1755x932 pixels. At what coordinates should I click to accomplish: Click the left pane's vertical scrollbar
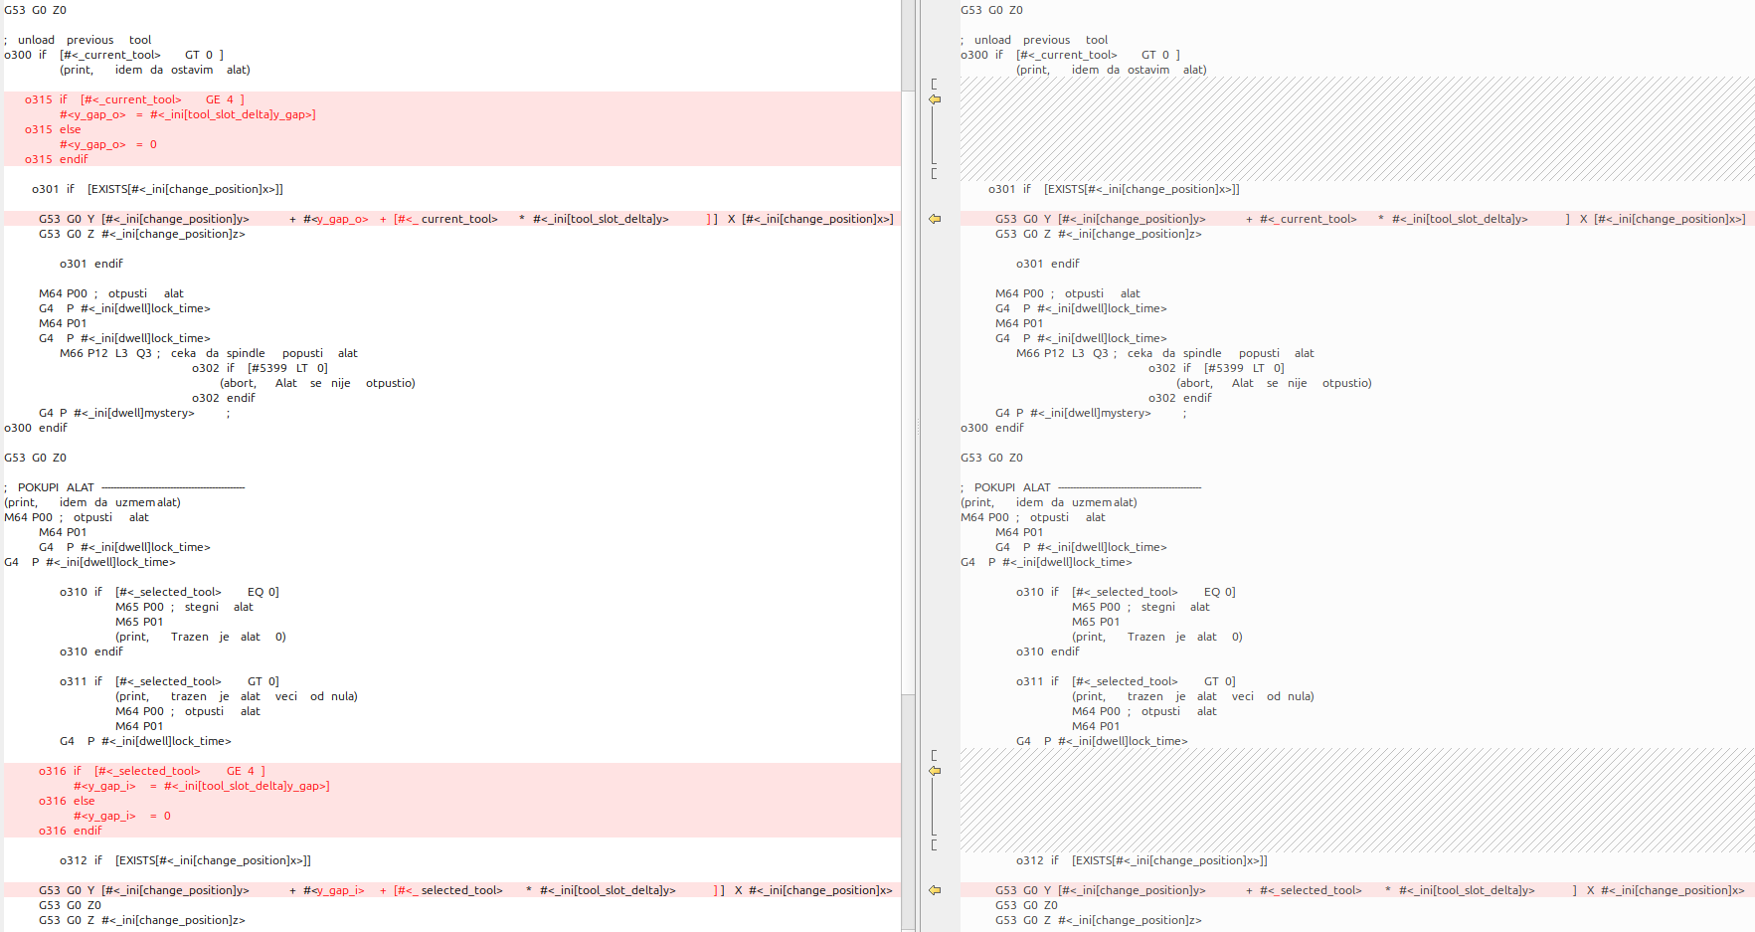pyautogui.click(x=908, y=398)
